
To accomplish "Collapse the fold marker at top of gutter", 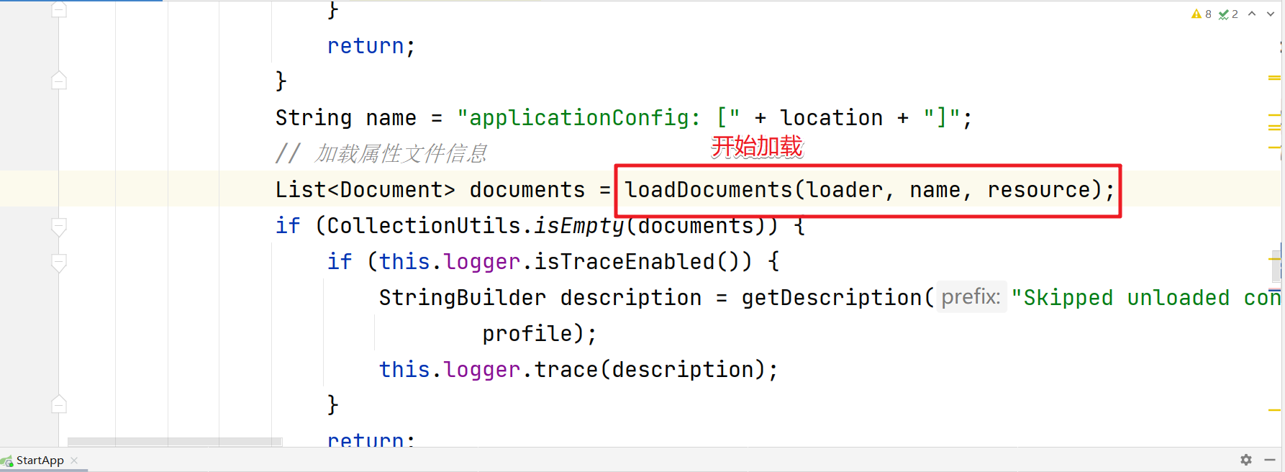I will (59, 10).
